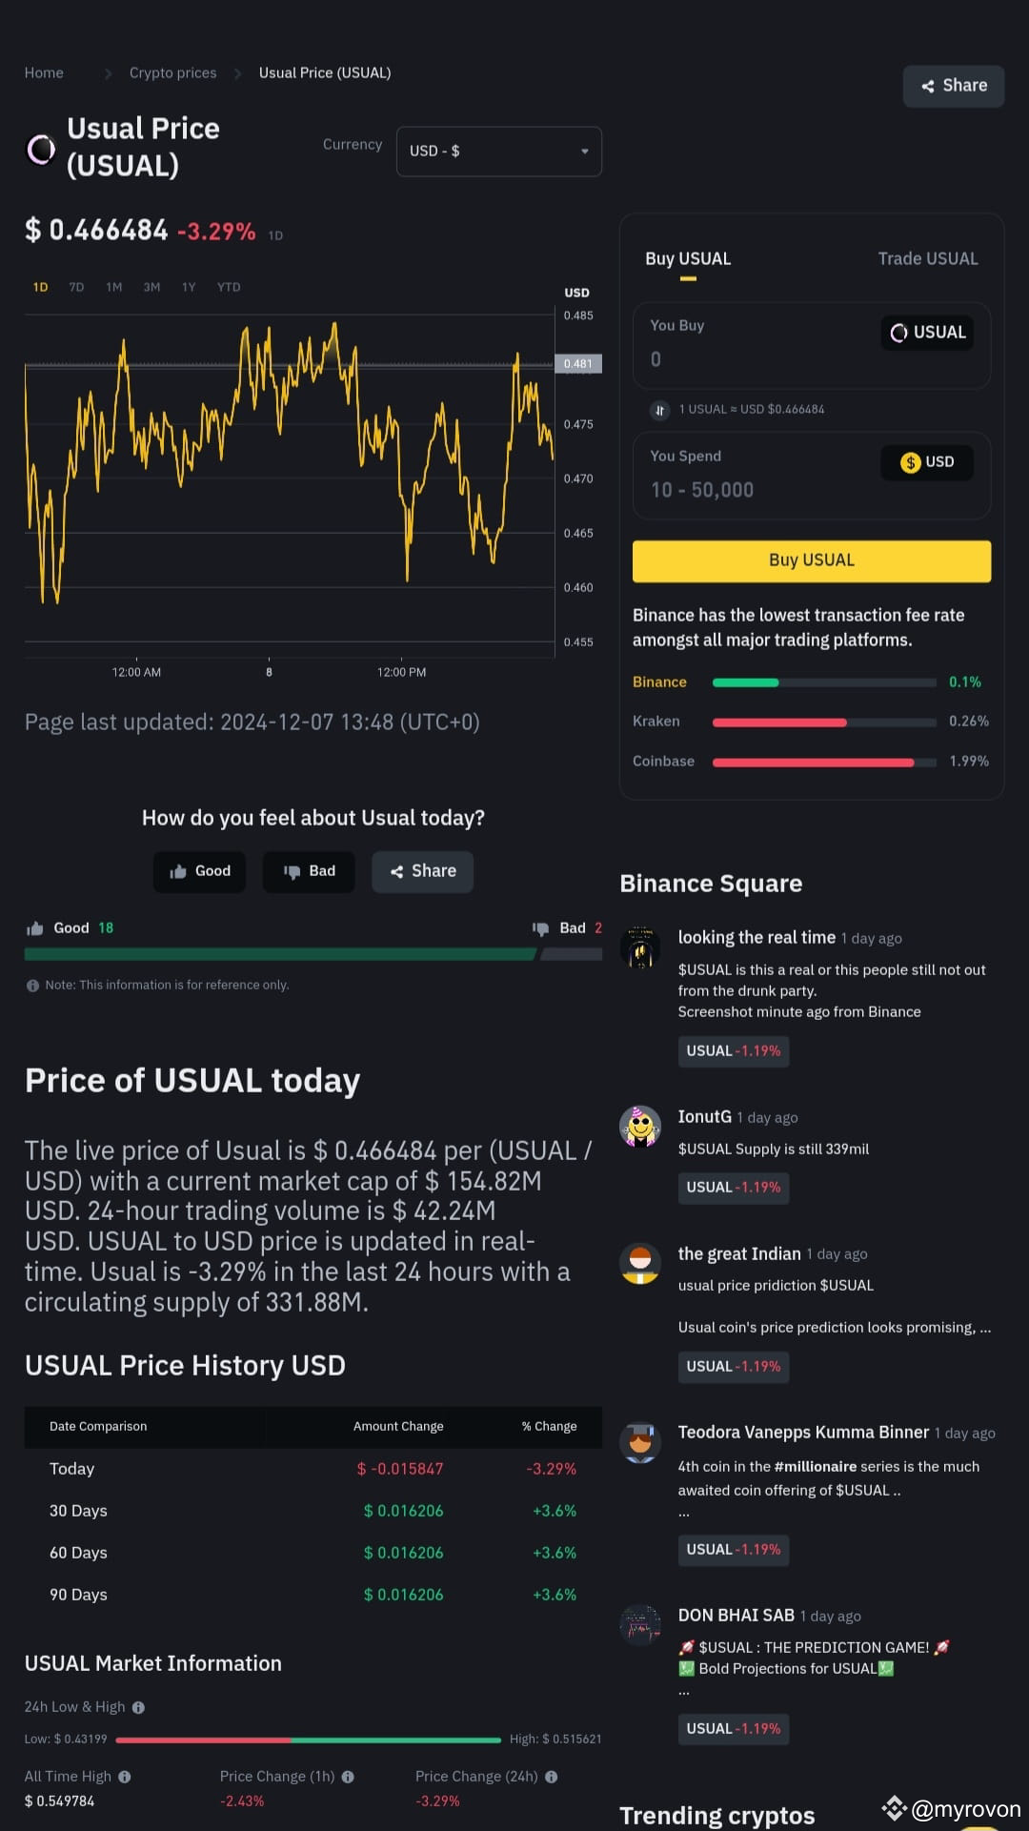The width and height of the screenshot is (1029, 1831).
Task: Click the Share icon at top right
Action: click(x=929, y=86)
